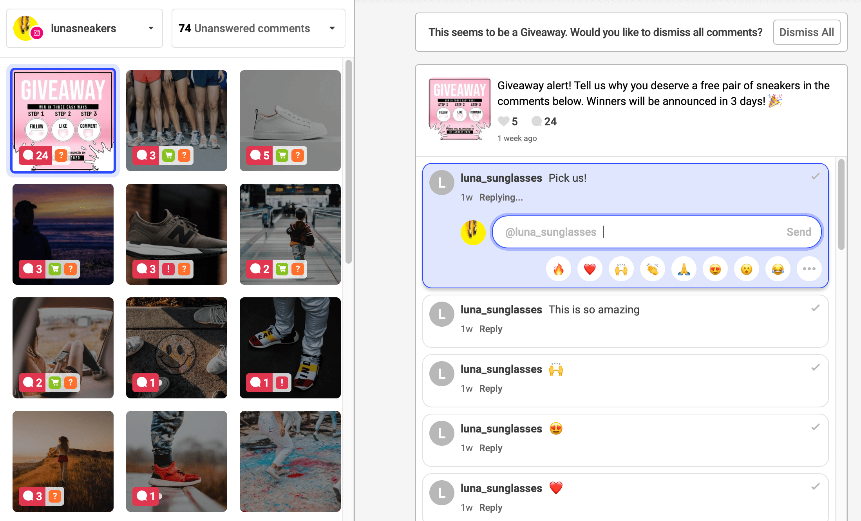Insert the raised hands emoji reply

pos(621,269)
